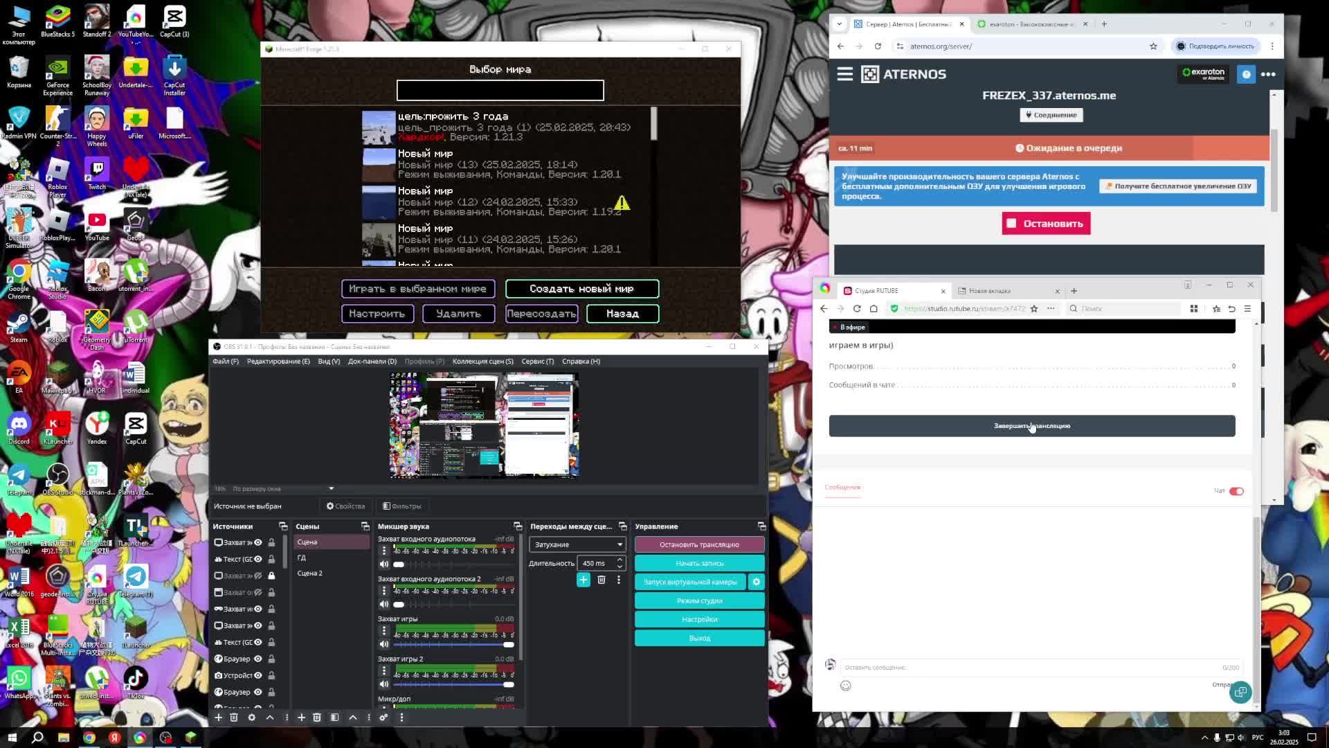1329x748 pixels.
Task: Delete the selected scene transition
Action: pos(601,580)
